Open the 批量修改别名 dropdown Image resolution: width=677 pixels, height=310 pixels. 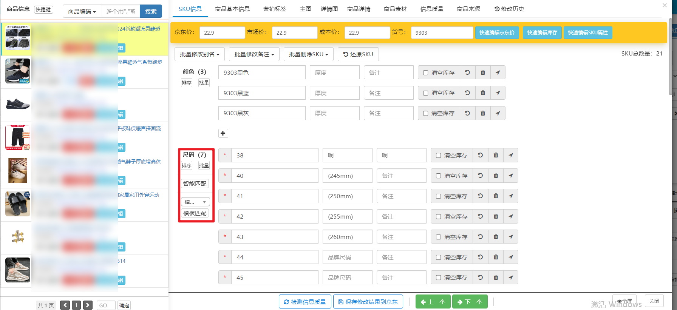click(x=199, y=54)
